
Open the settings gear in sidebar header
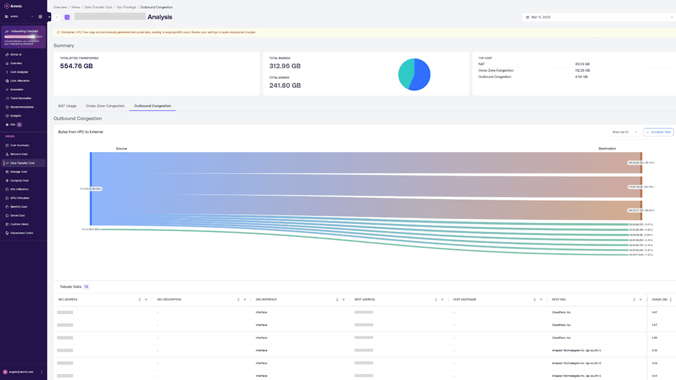coord(40,17)
